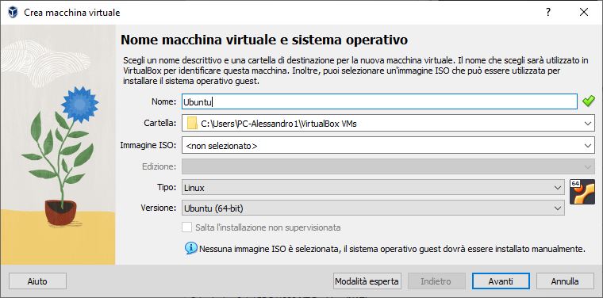Click the question mark help icon
Viewport: 603px width, 298px height.
548,13
